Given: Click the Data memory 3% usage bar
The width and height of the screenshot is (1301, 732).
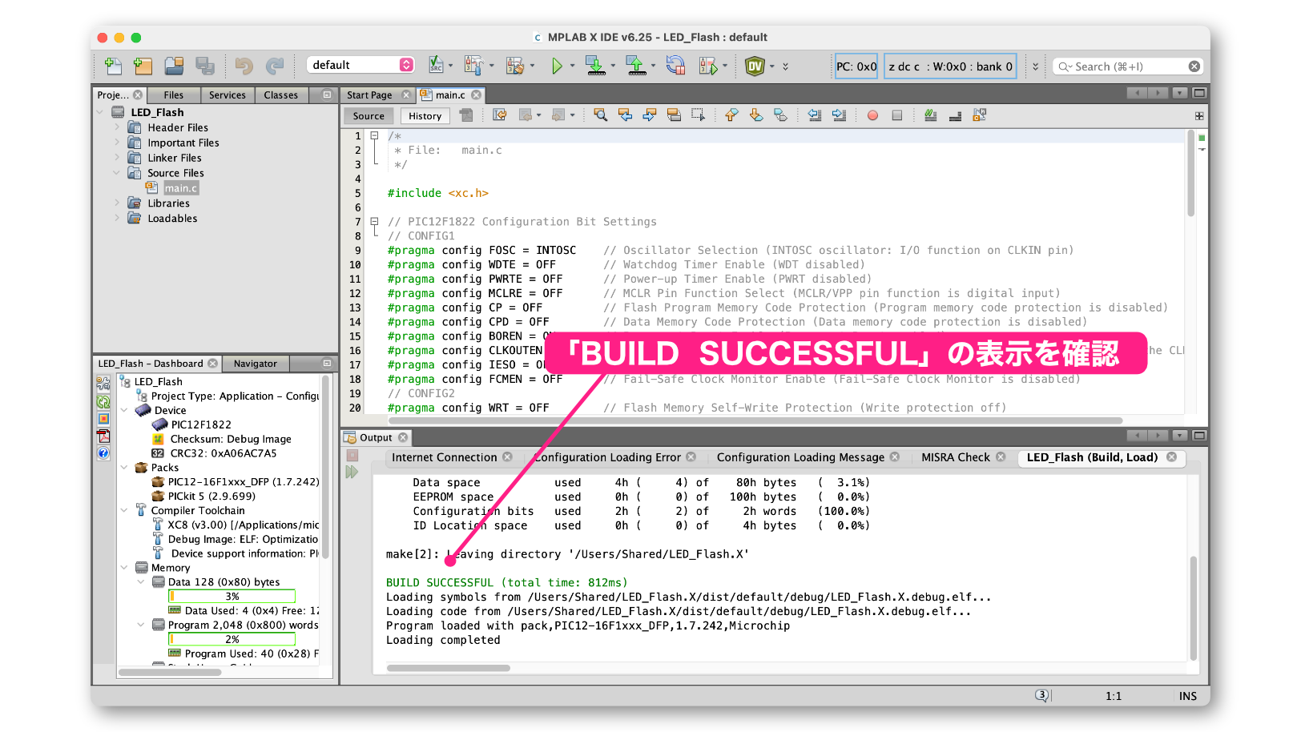Looking at the screenshot, I should click(x=232, y=596).
